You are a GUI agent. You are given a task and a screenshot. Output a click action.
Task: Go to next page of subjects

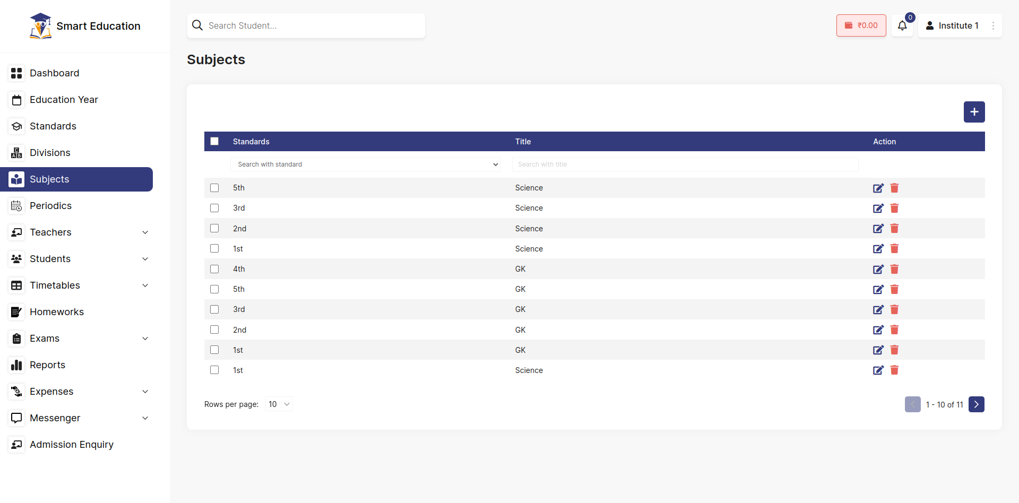[x=976, y=404]
